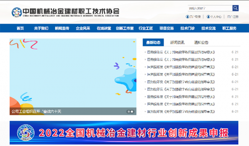Open the 创新工作室 navigation item
The height and width of the screenshot is (146, 249).
point(124,28)
